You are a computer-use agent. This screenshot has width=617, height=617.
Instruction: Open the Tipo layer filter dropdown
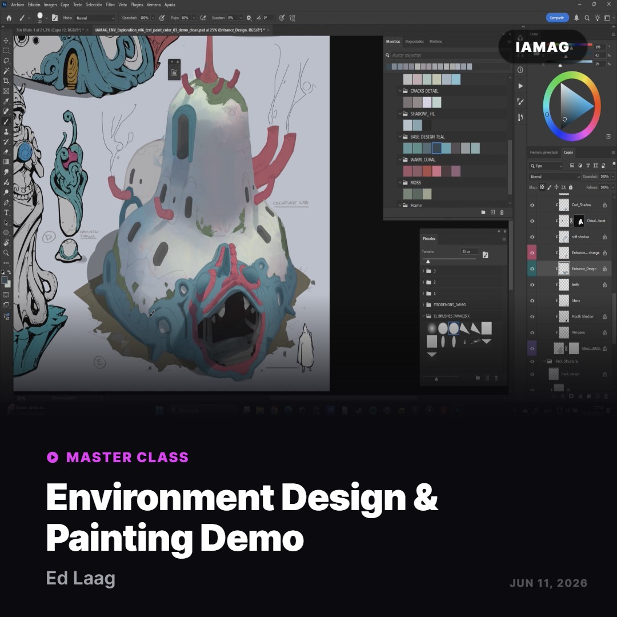pos(546,166)
